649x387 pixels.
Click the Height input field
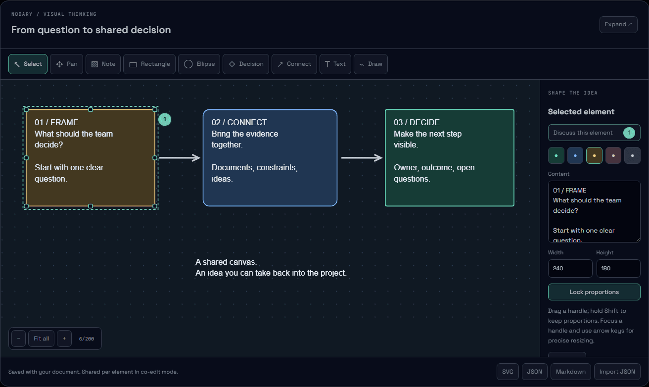tap(618, 268)
